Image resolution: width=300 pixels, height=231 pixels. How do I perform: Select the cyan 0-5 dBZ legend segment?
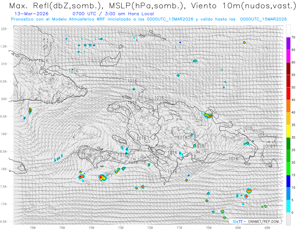point(288,206)
